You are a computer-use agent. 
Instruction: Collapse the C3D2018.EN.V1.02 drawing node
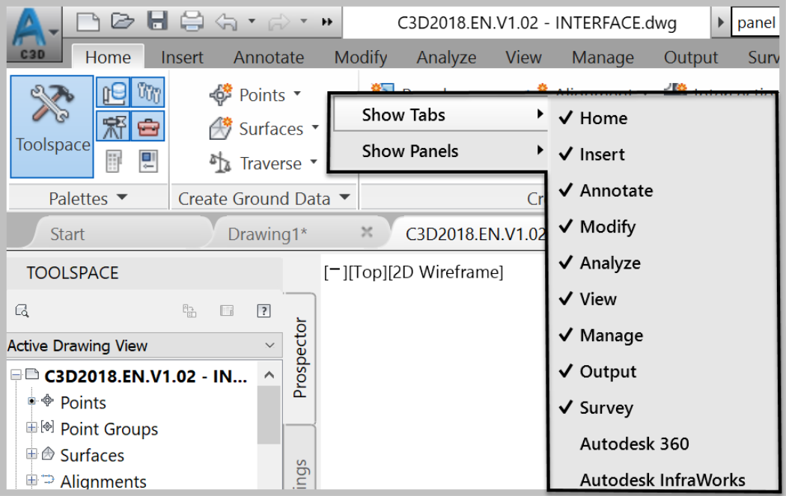tap(16, 375)
